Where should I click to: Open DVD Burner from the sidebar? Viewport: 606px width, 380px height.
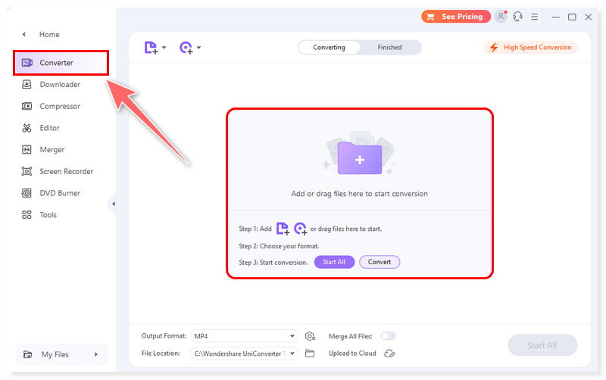(59, 193)
